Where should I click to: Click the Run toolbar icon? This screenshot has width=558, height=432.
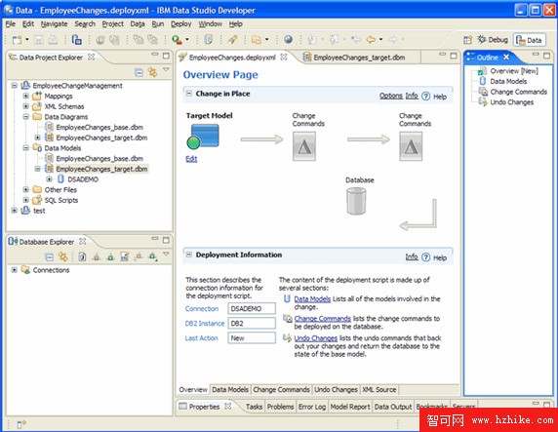177,40
